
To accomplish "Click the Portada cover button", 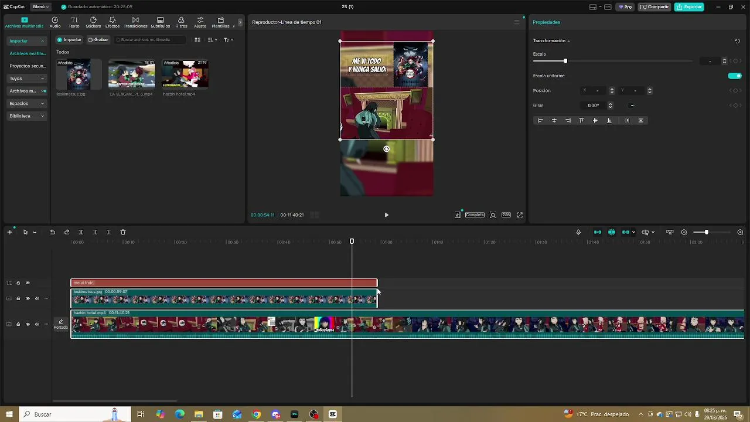I will tap(60, 324).
